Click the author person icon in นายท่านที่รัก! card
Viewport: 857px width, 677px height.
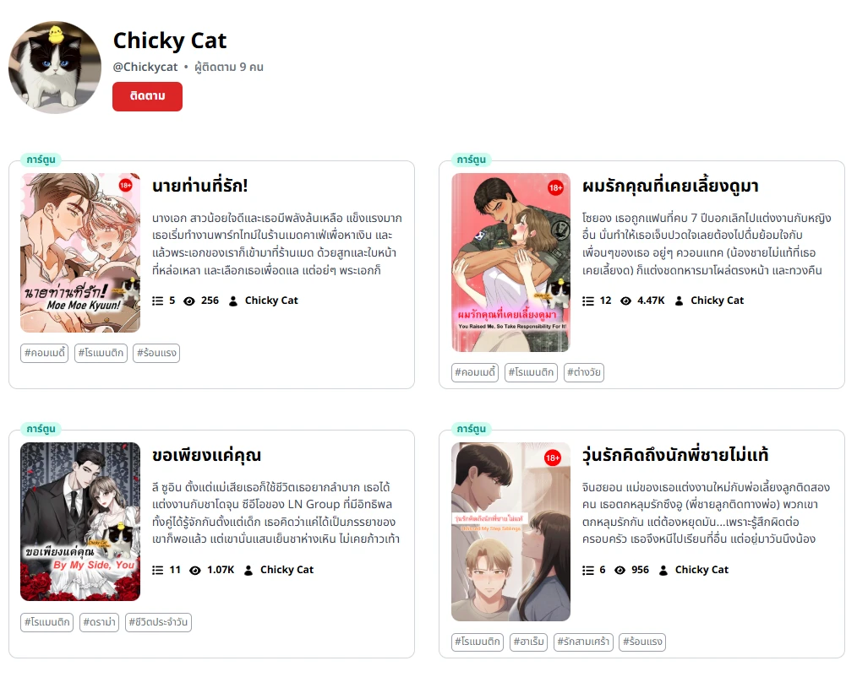232,301
